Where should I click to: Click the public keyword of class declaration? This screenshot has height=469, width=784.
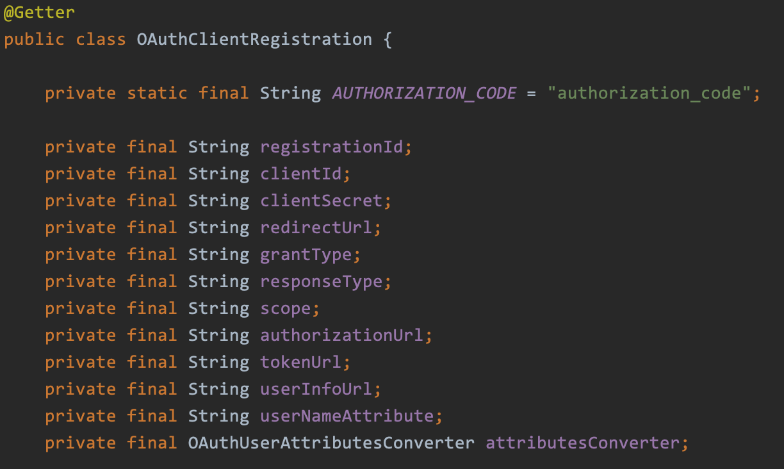[x=34, y=39]
